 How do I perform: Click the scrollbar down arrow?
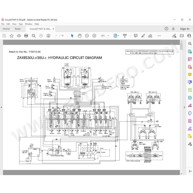[181, 174]
